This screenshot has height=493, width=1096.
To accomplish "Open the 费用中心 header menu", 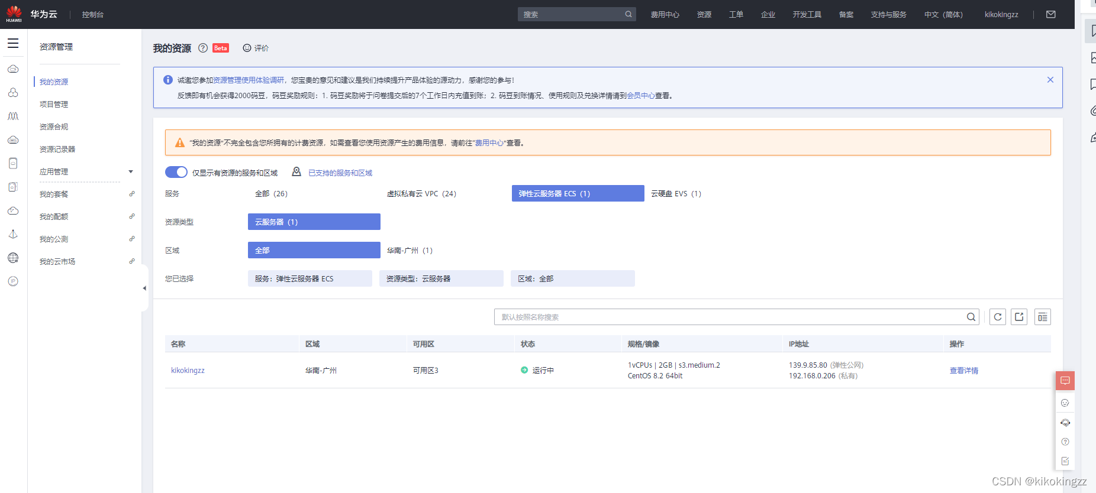I will (x=665, y=15).
